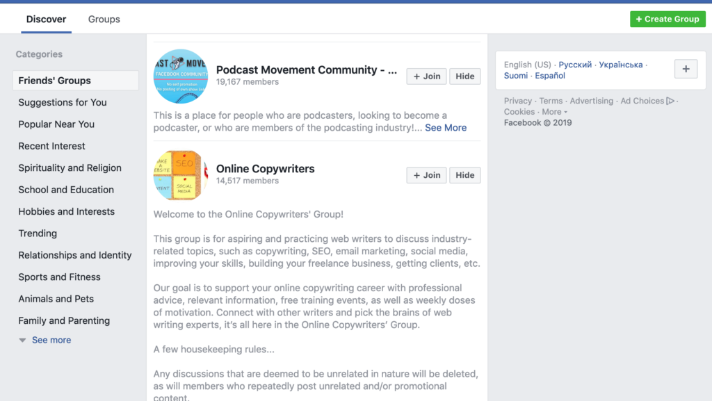This screenshot has width=712, height=401.
Task: Open Podcast Movement Community group title
Action: 307,70
